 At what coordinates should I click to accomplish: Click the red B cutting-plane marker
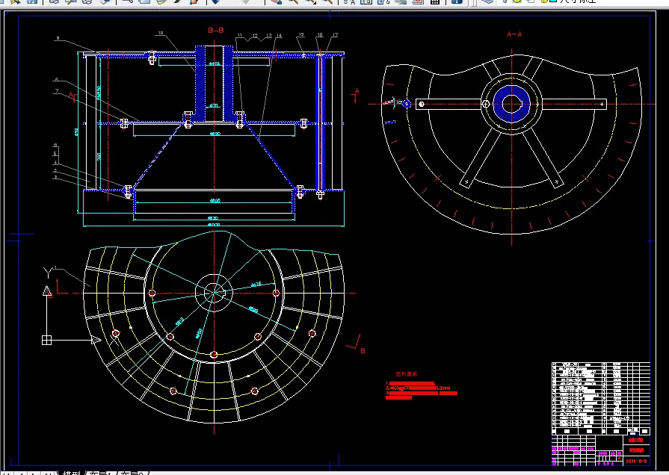[x=363, y=351]
